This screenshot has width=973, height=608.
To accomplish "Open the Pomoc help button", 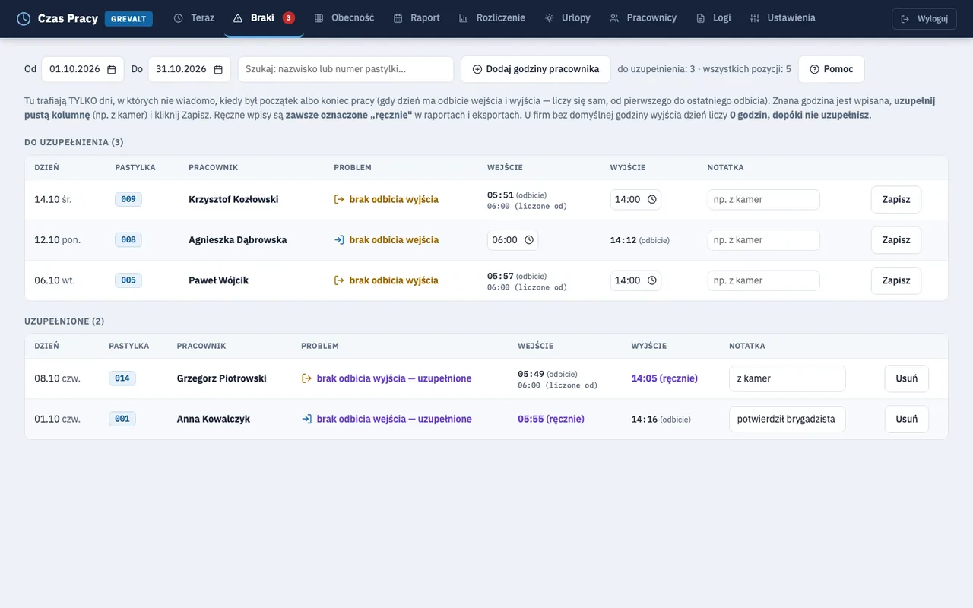I will [x=832, y=69].
